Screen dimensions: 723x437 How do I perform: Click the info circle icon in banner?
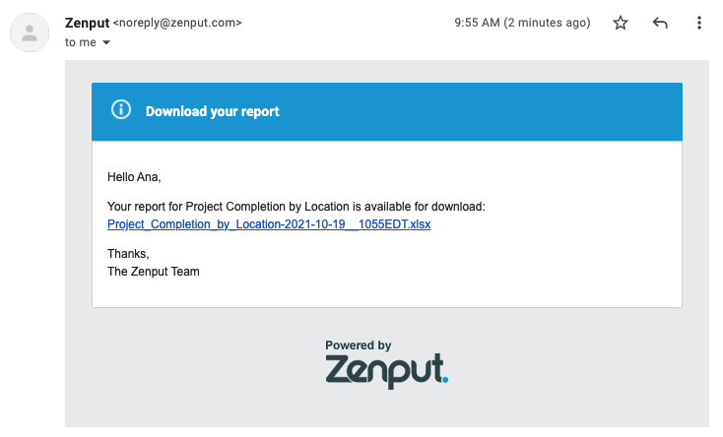click(x=121, y=109)
